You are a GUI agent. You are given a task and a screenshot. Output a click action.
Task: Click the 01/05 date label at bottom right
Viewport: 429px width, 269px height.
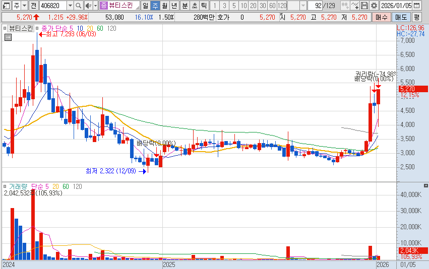(x=408, y=264)
